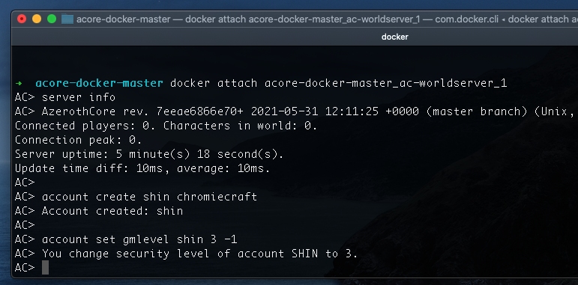The height and width of the screenshot is (285, 578).
Task: Click 'account create shin chromiecraft' command
Action: point(149,197)
